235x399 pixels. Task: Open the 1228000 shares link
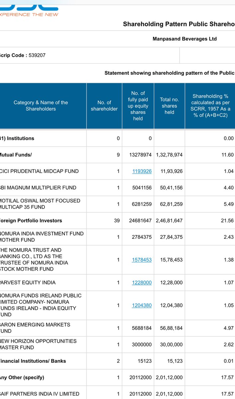pyautogui.click(x=142, y=282)
